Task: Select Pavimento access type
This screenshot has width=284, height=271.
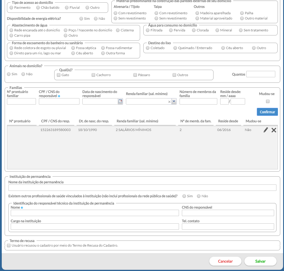Action: [11, 8]
